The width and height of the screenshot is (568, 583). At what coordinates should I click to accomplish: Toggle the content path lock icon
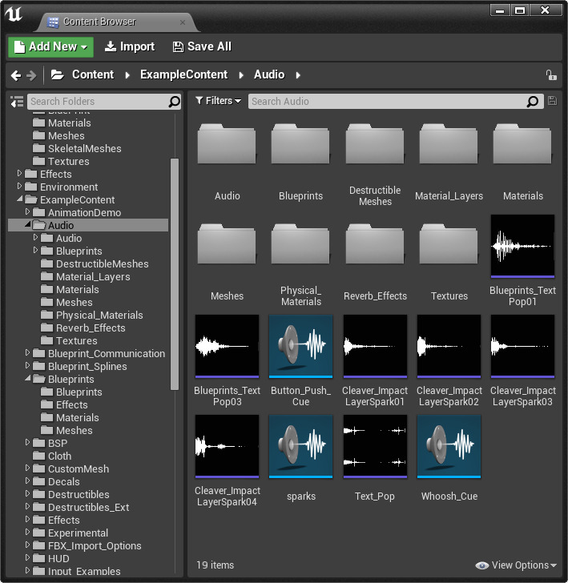click(551, 75)
